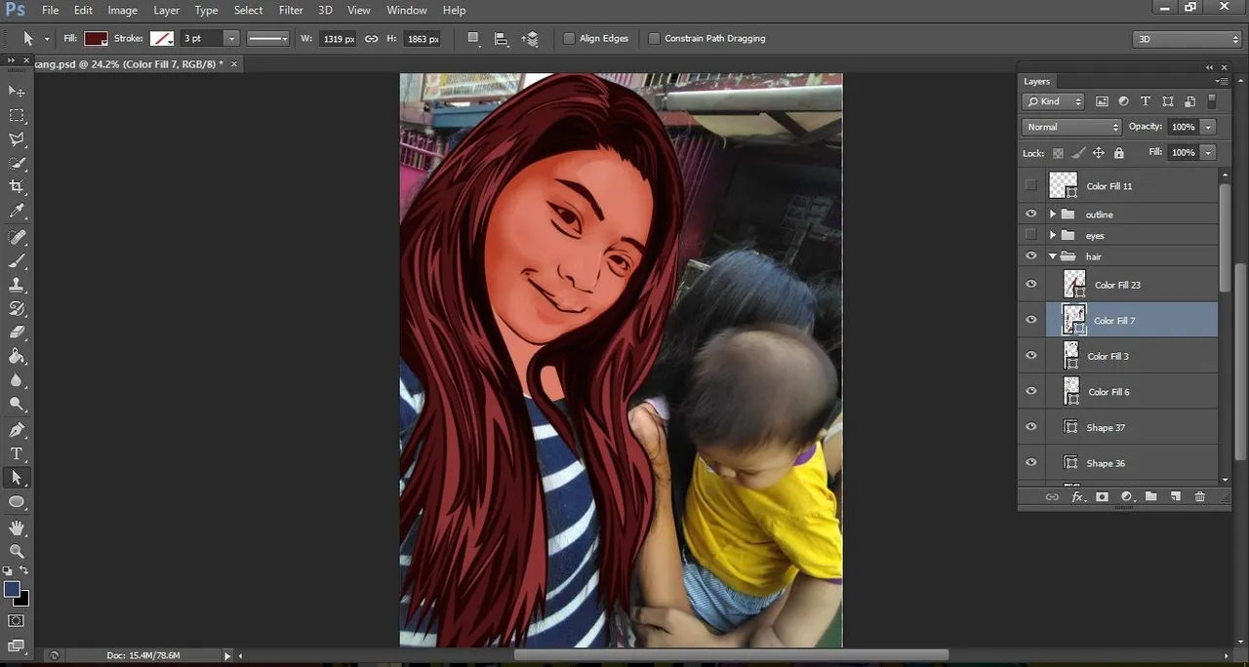
Task: Select the Dodge tool
Action: pos(17,404)
